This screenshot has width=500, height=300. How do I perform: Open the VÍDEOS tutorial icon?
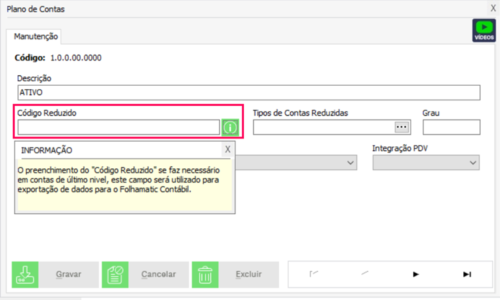click(x=483, y=30)
